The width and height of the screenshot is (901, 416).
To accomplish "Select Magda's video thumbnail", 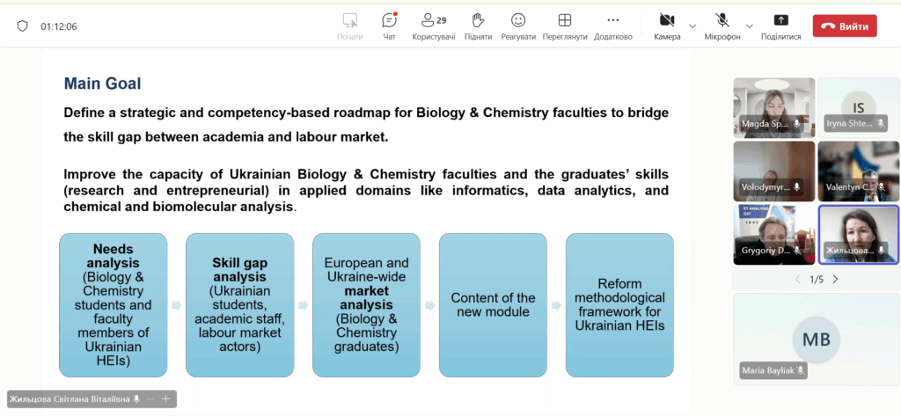I will pos(773,107).
